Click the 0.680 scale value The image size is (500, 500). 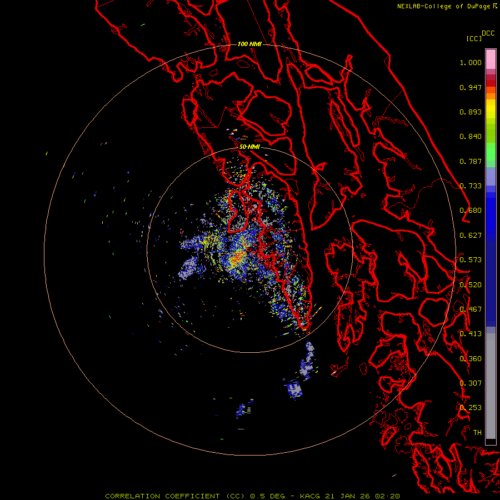[x=471, y=211]
